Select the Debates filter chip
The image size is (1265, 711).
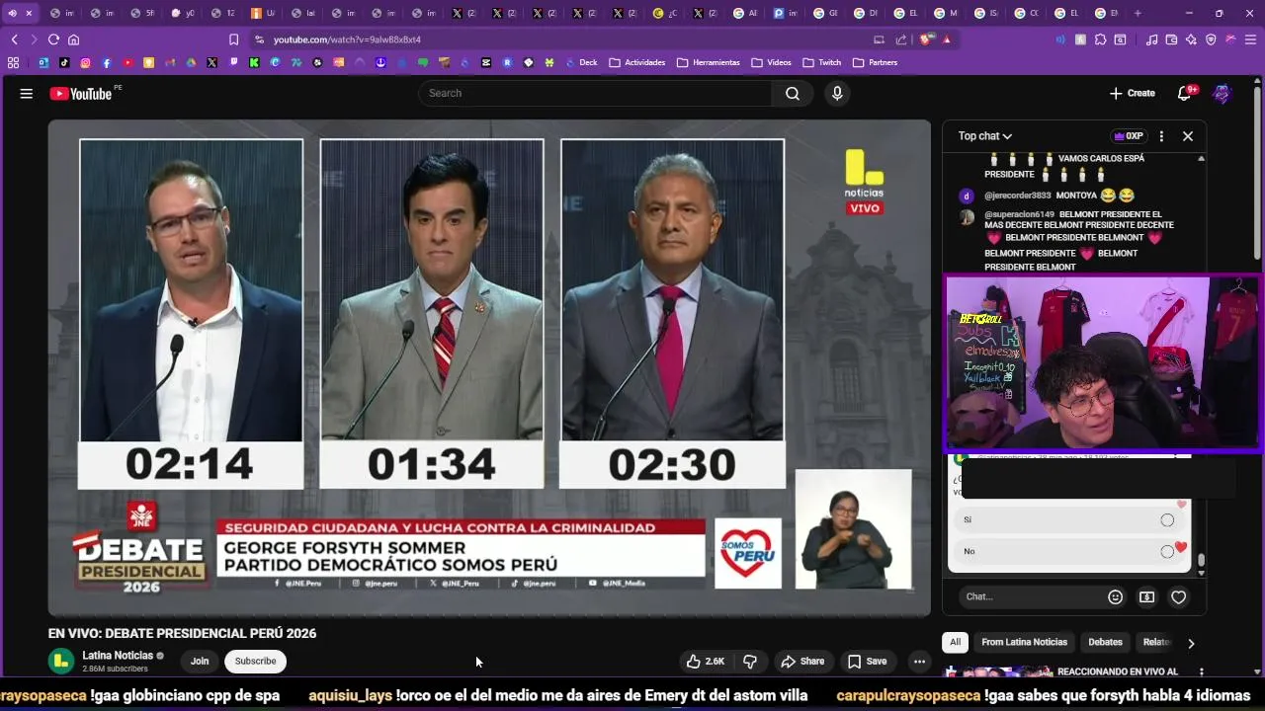[x=1105, y=642]
